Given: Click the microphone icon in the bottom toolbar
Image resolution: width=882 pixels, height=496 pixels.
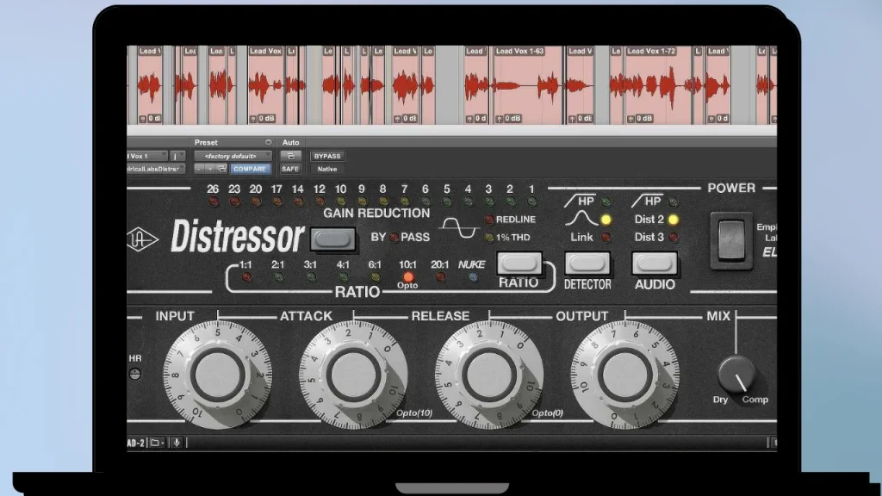Looking at the screenshot, I should 176,443.
